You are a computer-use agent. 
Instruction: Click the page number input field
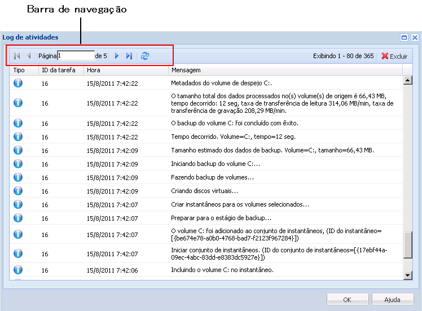point(76,56)
